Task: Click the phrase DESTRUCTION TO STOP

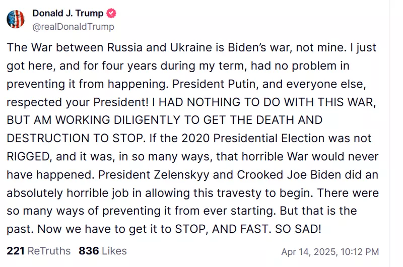Action: click(x=75, y=138)
